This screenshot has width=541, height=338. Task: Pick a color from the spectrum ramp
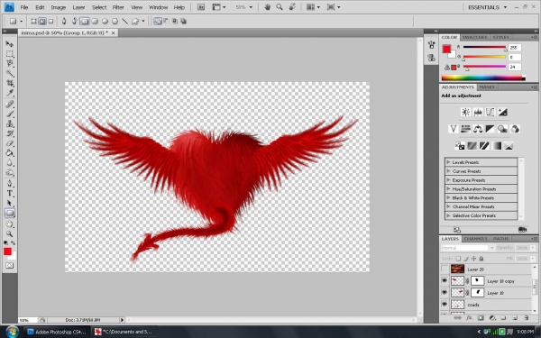click(483, 78)
